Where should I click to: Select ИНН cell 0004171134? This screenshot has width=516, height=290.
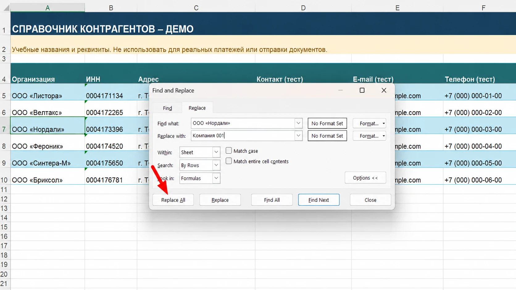[111, 92]
